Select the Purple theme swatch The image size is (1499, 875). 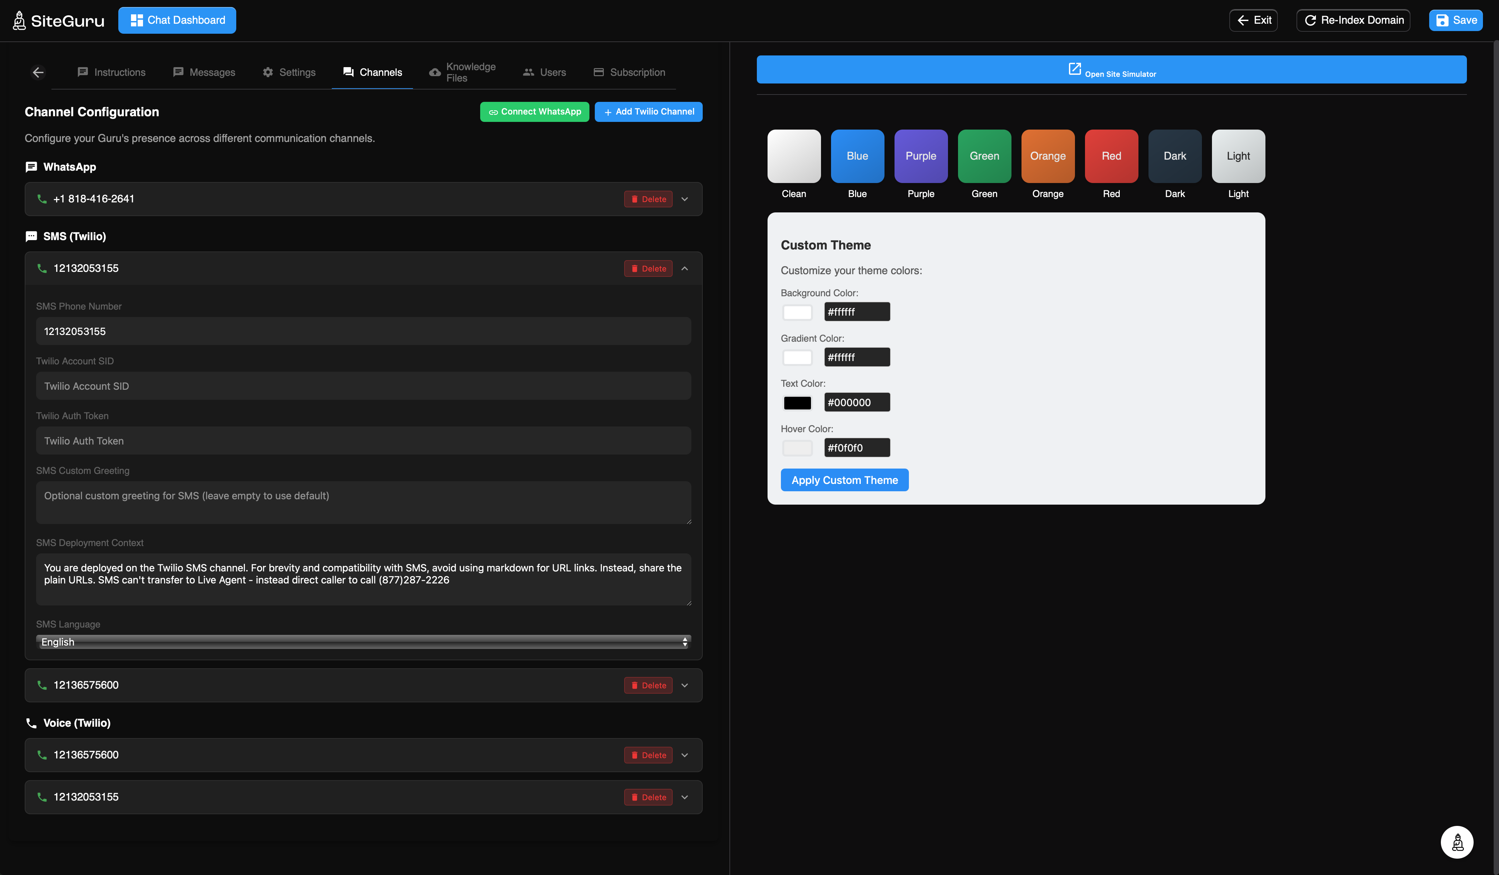[x=920, y=156]
